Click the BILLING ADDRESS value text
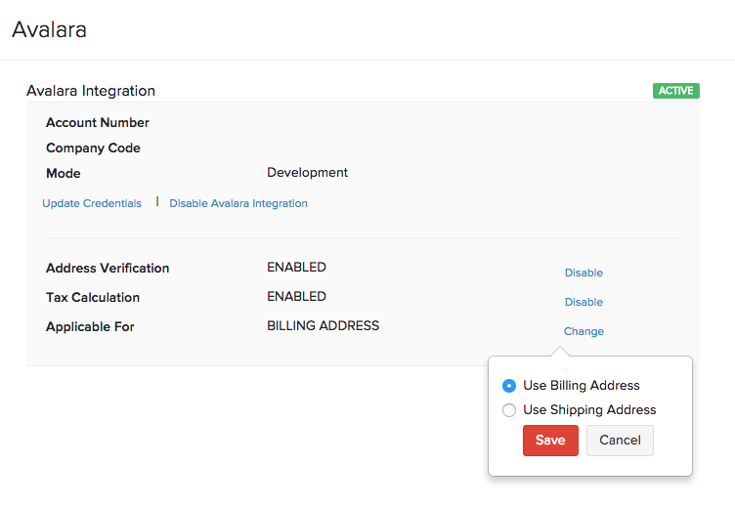Image resolution: width=735 pixels, height=506 pixels. click(x=323, y=326)
